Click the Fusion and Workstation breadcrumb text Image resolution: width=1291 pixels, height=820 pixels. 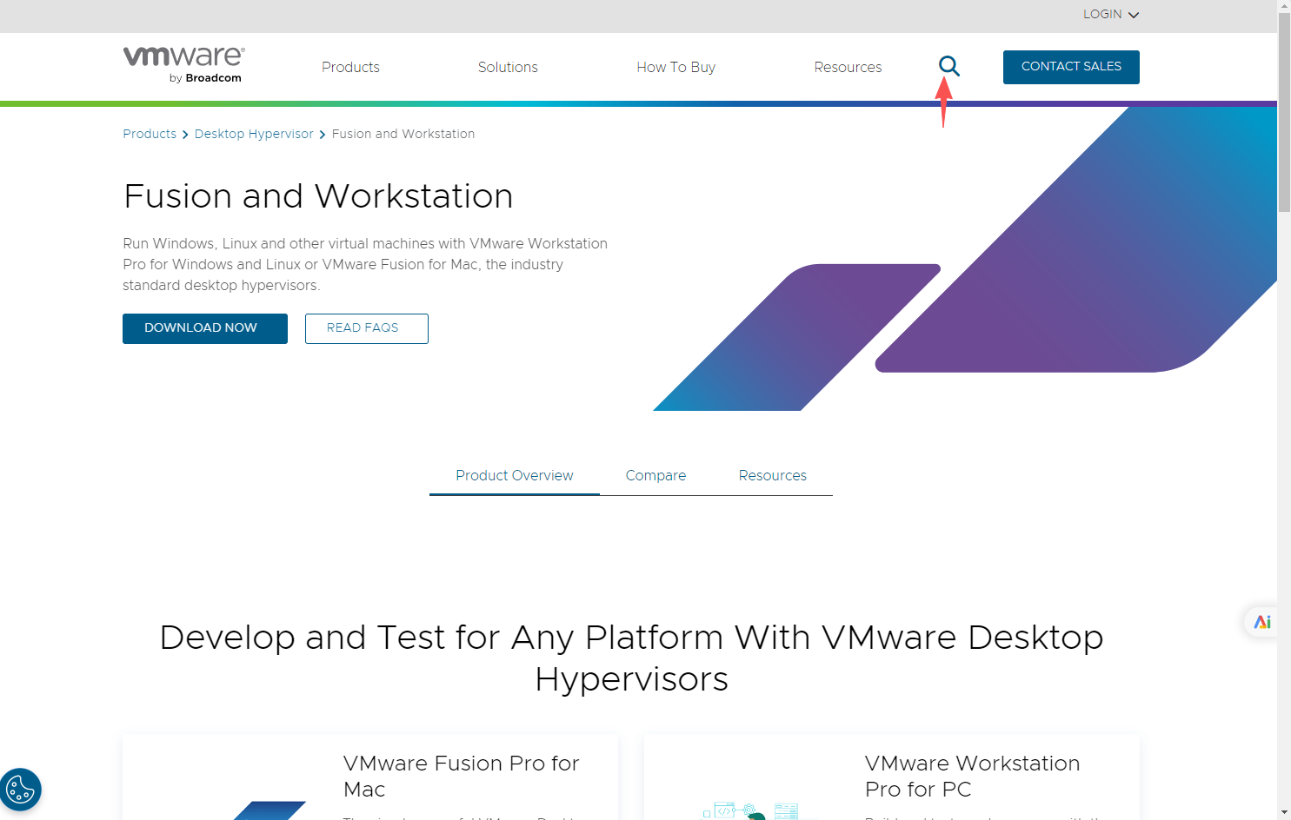pyautogui.click(x=403, y=134)
